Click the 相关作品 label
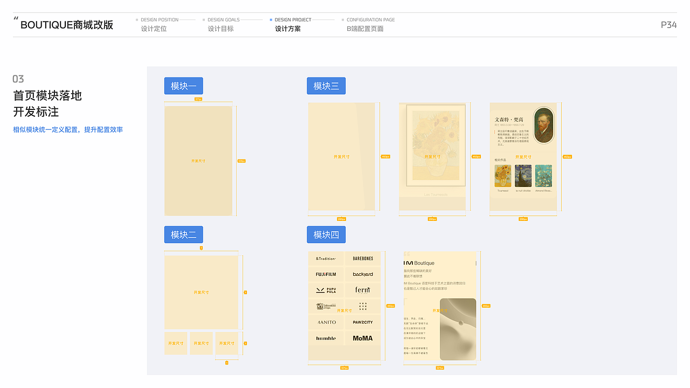Viewport: 690px width, 388px height. (x=501, y=160)
